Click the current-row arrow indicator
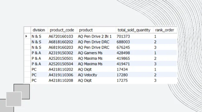Viewport: 202px width, 112px height. click(26, 36)
